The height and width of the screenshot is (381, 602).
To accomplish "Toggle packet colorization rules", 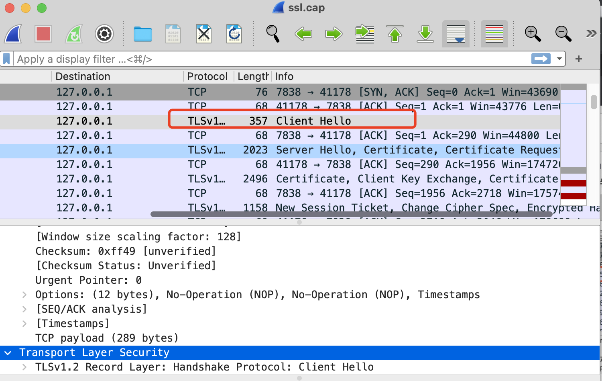I will [x=494, y=34].
